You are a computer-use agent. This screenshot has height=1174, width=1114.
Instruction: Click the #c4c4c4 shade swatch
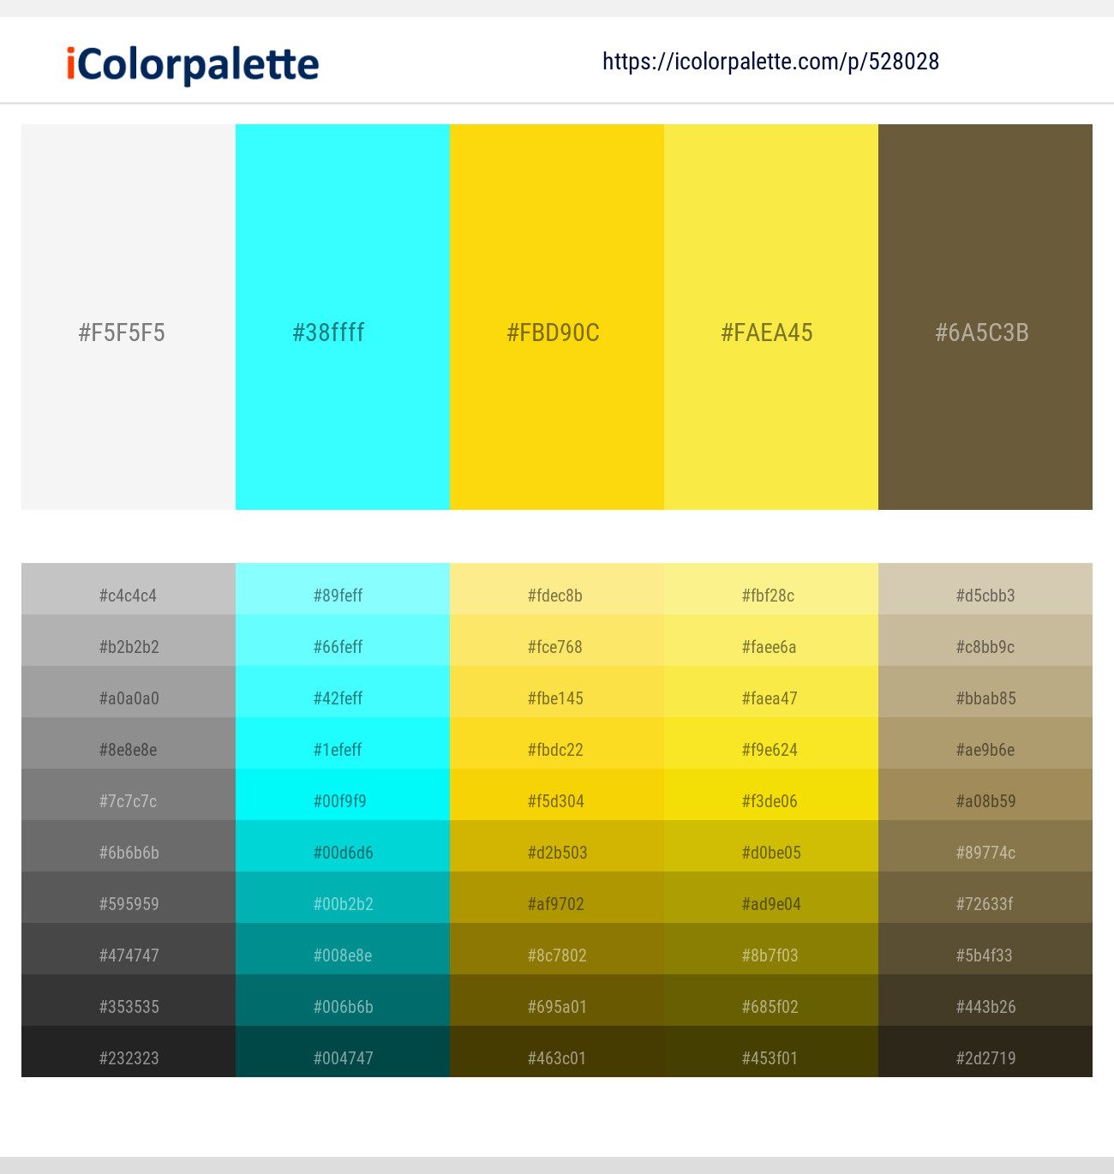tap(128, 595)
